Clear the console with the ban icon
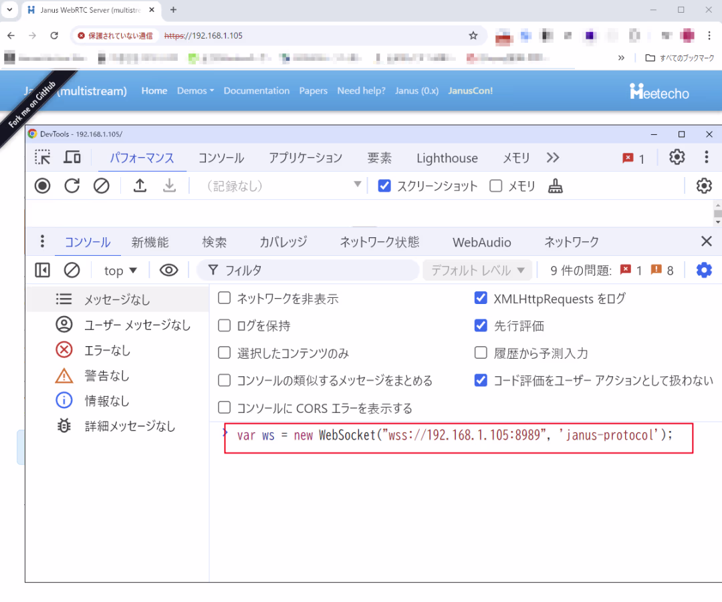 [x=72, y=270]
